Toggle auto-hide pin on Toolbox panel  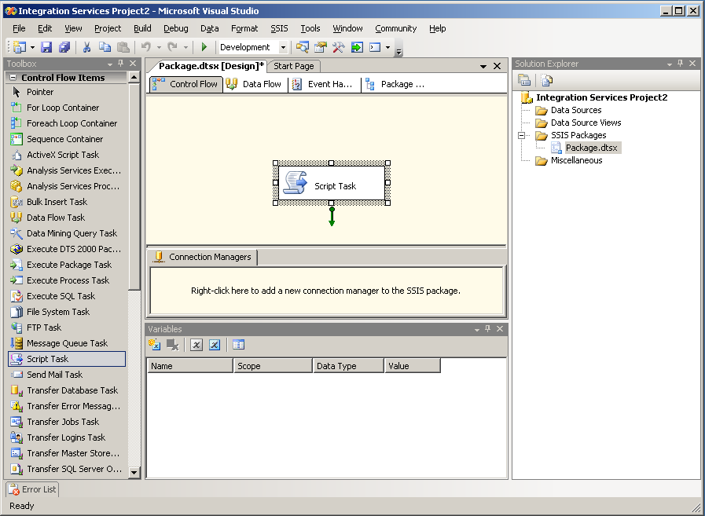pos(120,64)
